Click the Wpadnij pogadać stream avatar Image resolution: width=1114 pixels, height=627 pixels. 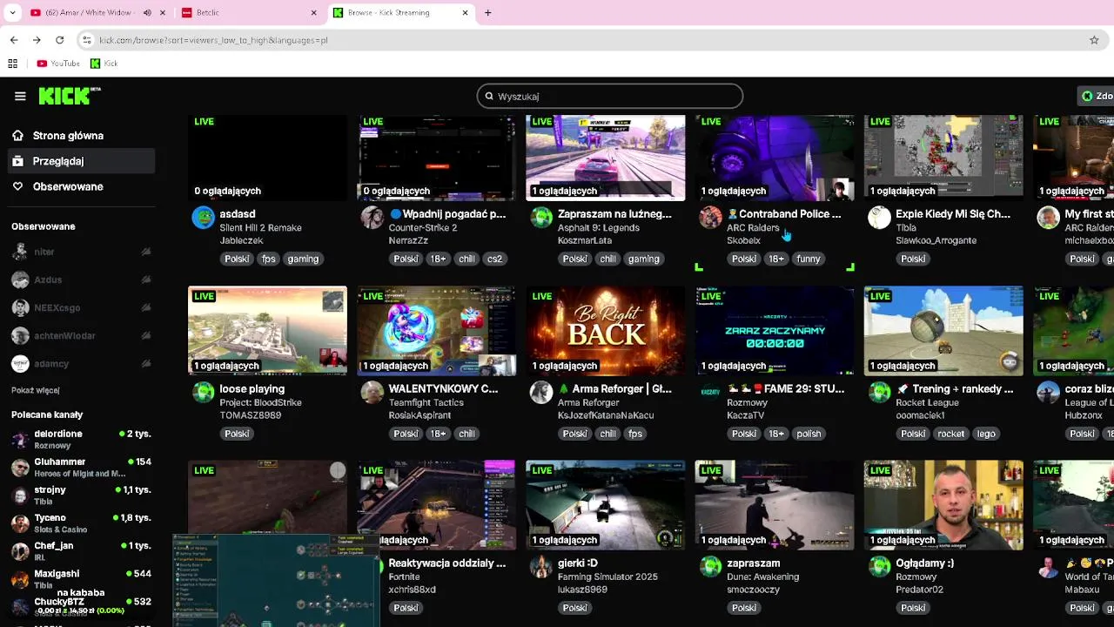coord(372,218)
